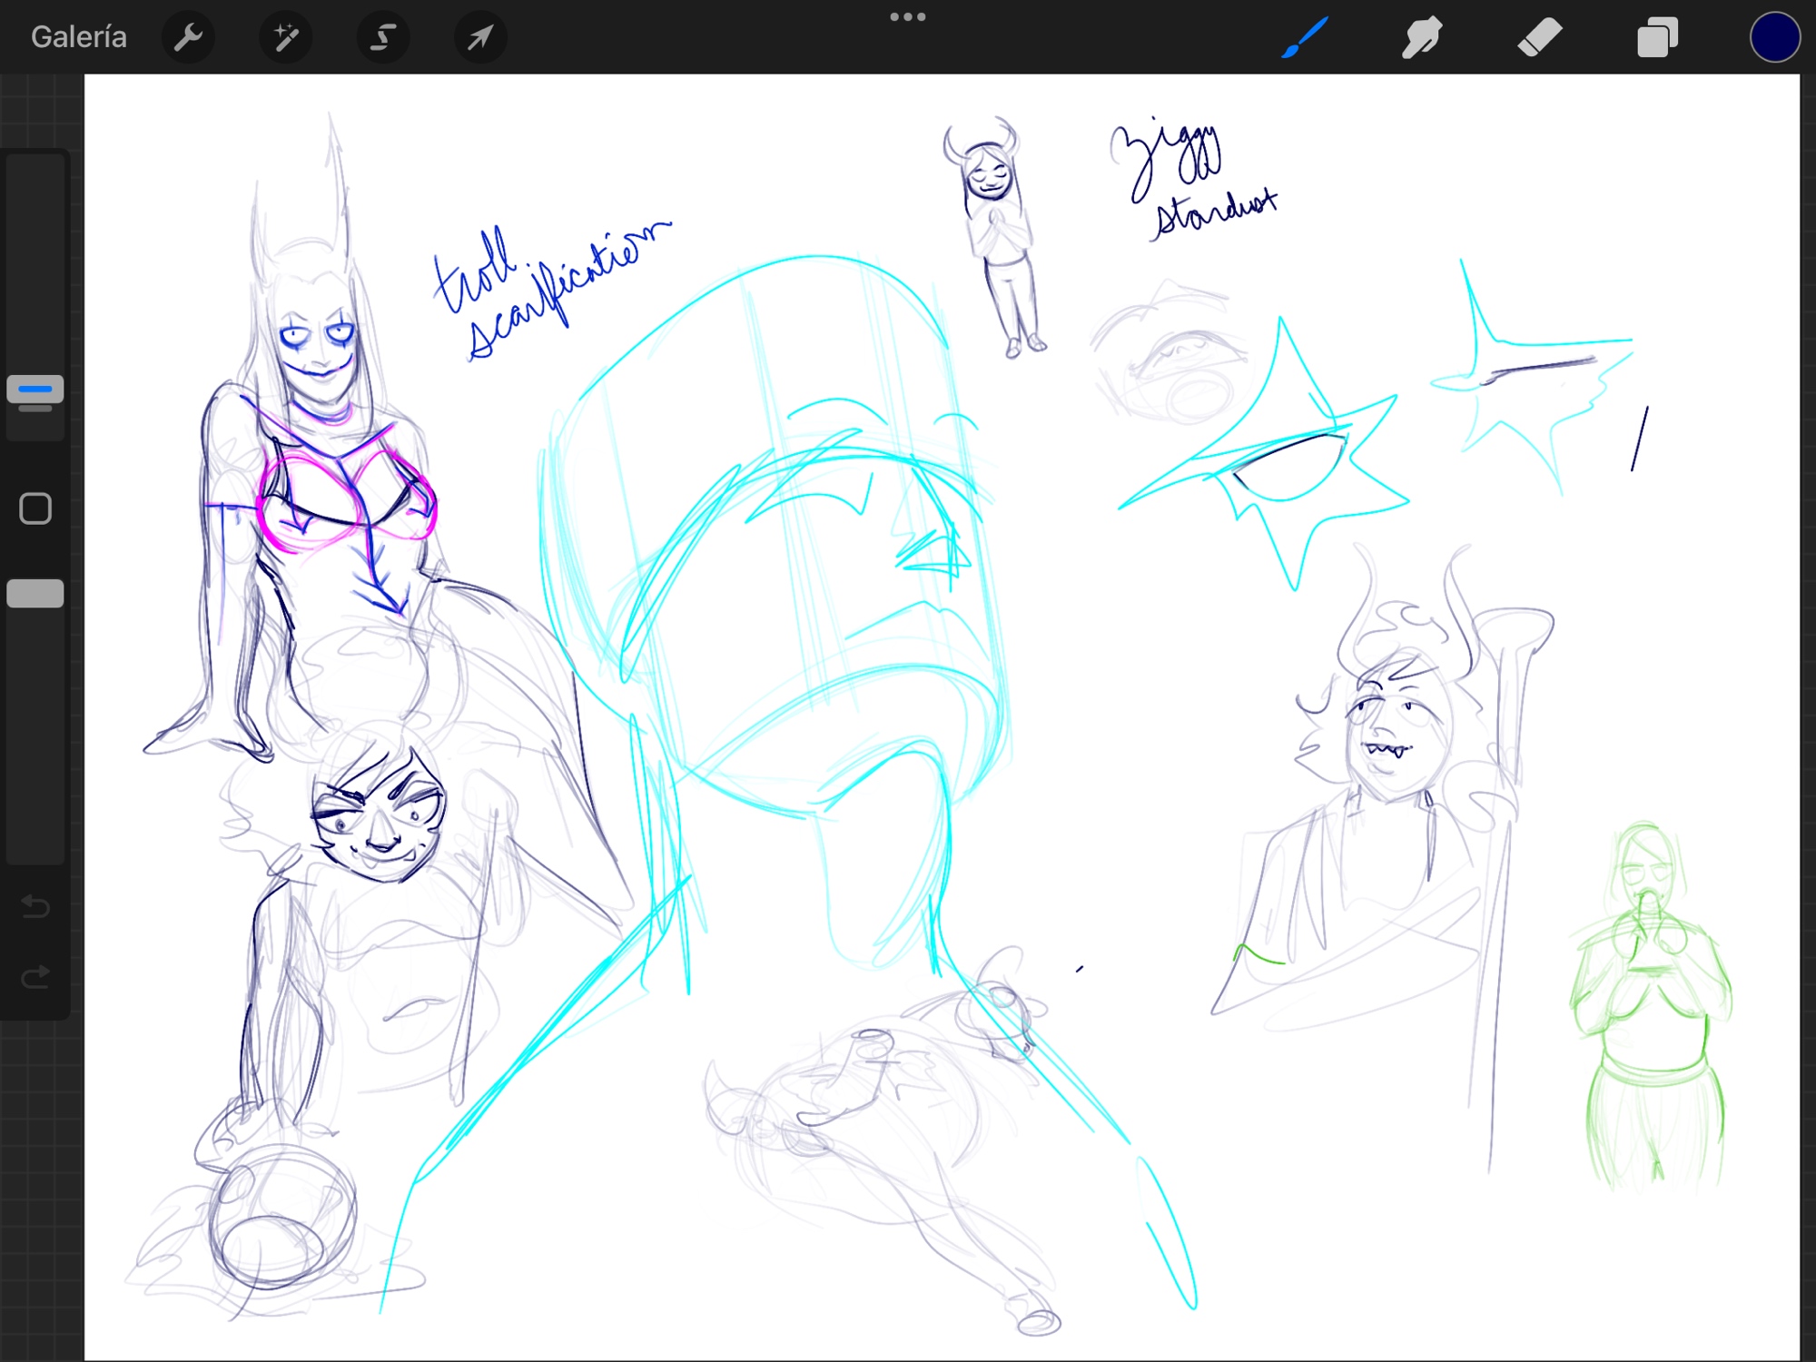The height and width of the screenshot is (1362, 1816).
Task: Select the Eraser tool
Action: (x=1539, y=37)
